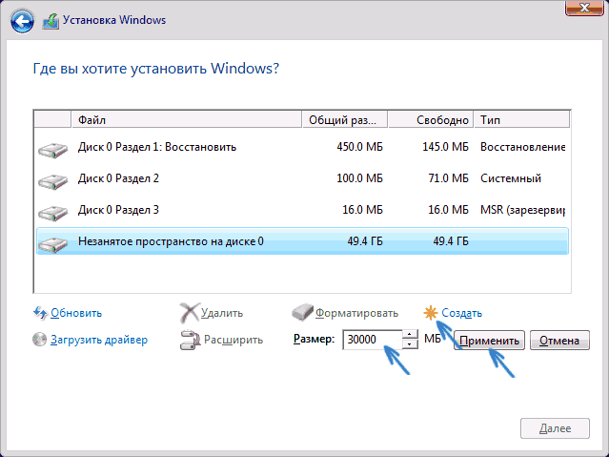Click the Отмена button
Screen dimensions: 609x457
click(559, 341)
